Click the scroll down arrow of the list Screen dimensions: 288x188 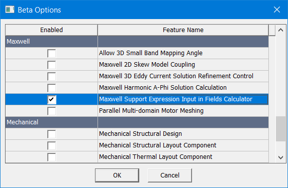point(280,157)
